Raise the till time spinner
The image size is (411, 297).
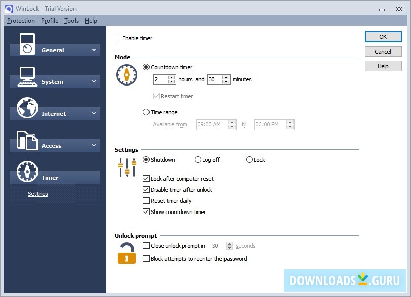click(290, 122)
